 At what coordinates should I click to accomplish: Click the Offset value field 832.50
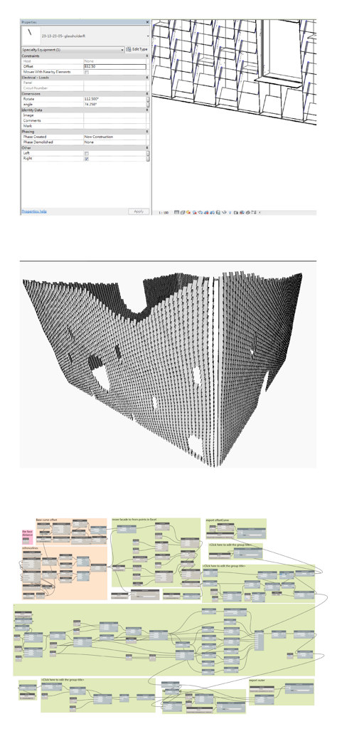click(114, 66)
